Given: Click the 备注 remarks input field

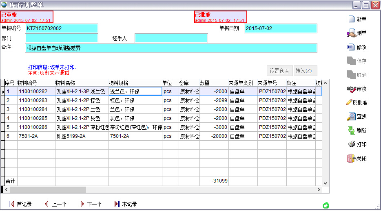Looking at the screenshot, I should (171, 48).
